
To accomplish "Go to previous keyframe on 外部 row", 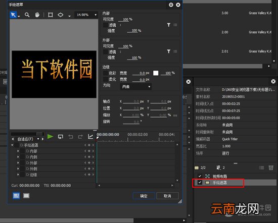I will 85,162.
